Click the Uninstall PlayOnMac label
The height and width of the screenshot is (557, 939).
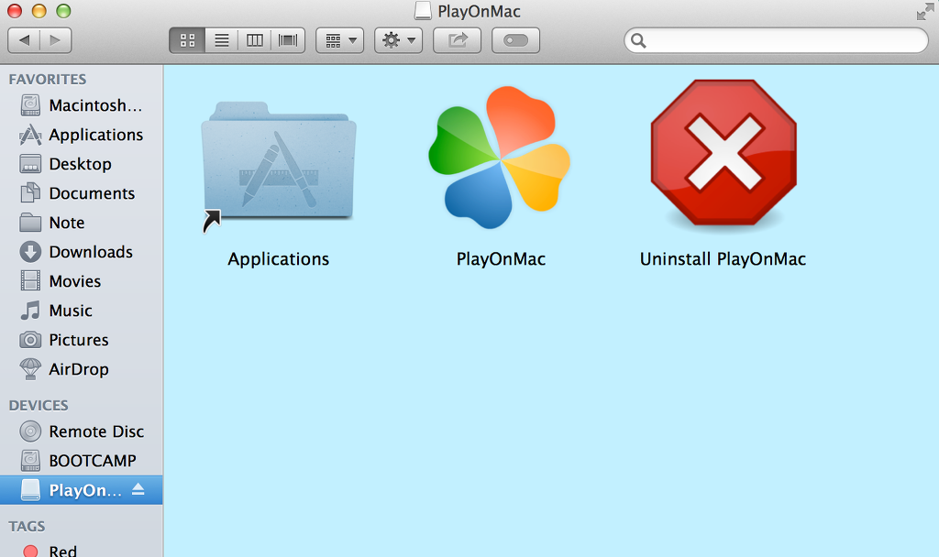(x=723, y=259)
